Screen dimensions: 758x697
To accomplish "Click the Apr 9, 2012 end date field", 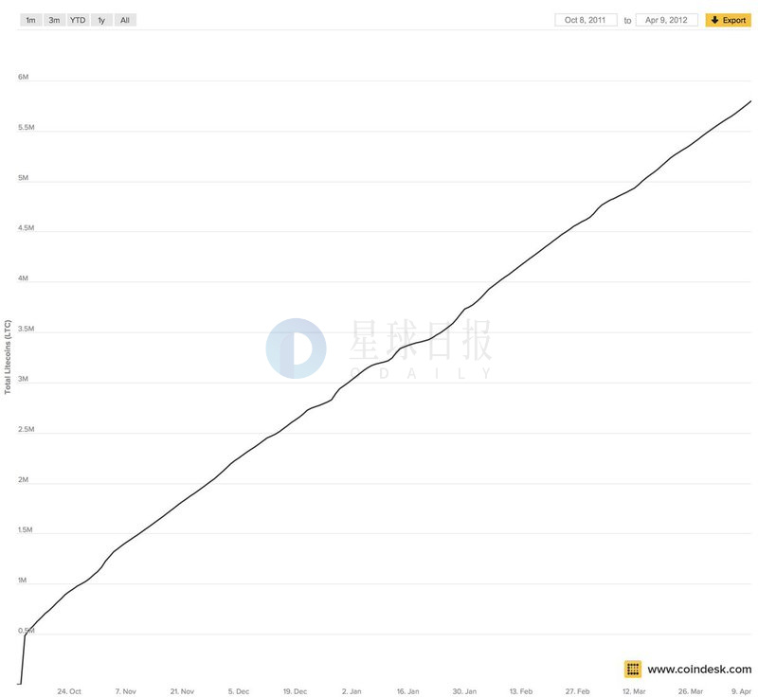I will (x=667, y=20).
